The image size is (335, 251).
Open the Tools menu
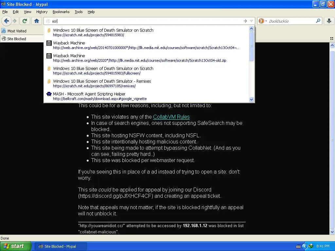(x=79, y=12)
